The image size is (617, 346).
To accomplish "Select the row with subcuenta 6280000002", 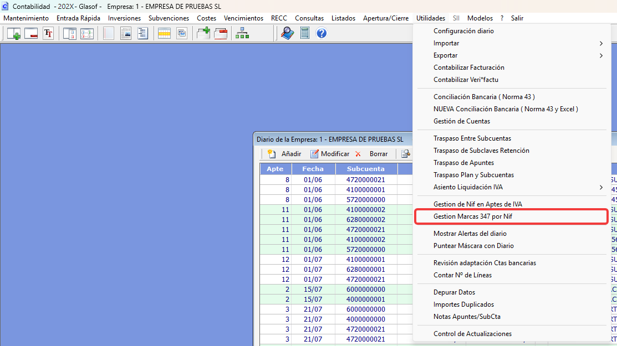I will [x=336, y=220].
